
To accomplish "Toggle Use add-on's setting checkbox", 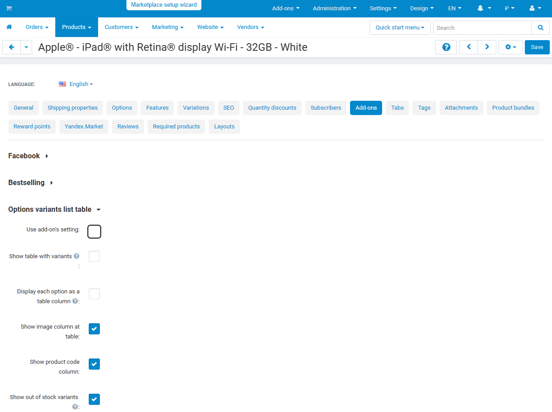I will pos(95,232).
